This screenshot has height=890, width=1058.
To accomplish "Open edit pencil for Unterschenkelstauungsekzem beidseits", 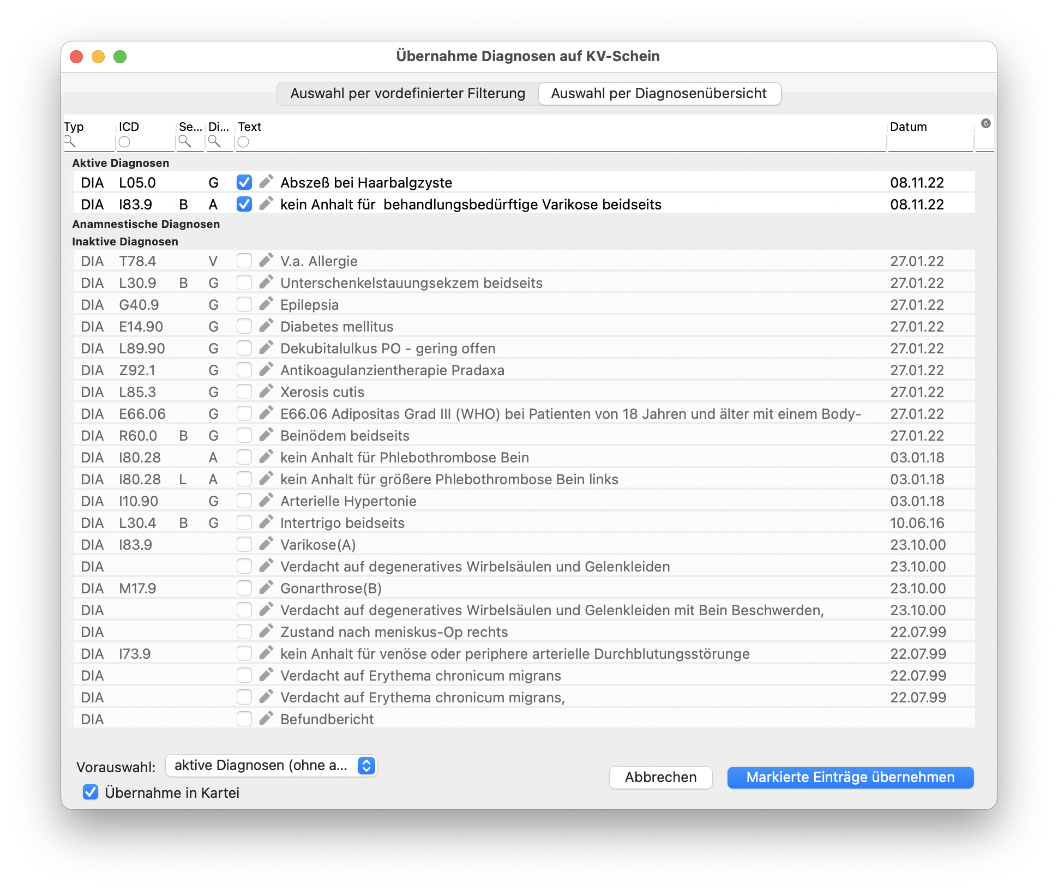I will pyautogui.click(x=266, y=282).
